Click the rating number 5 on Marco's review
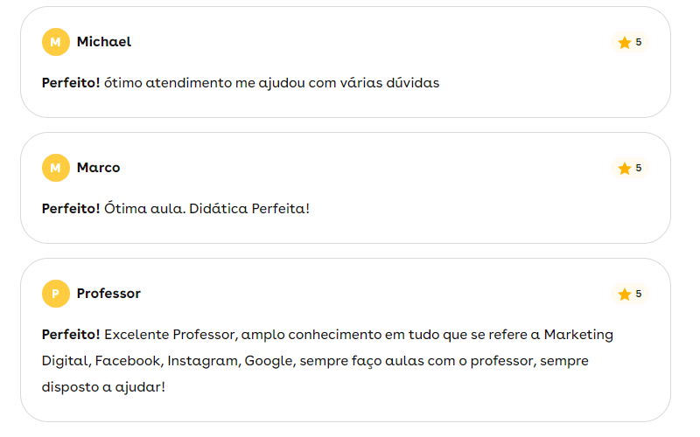The width and height of the screenshot is (700, 437). coord(639,168)
